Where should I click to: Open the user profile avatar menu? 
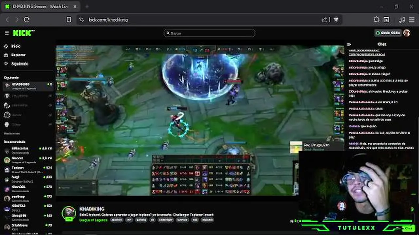[x=407, y=33]
